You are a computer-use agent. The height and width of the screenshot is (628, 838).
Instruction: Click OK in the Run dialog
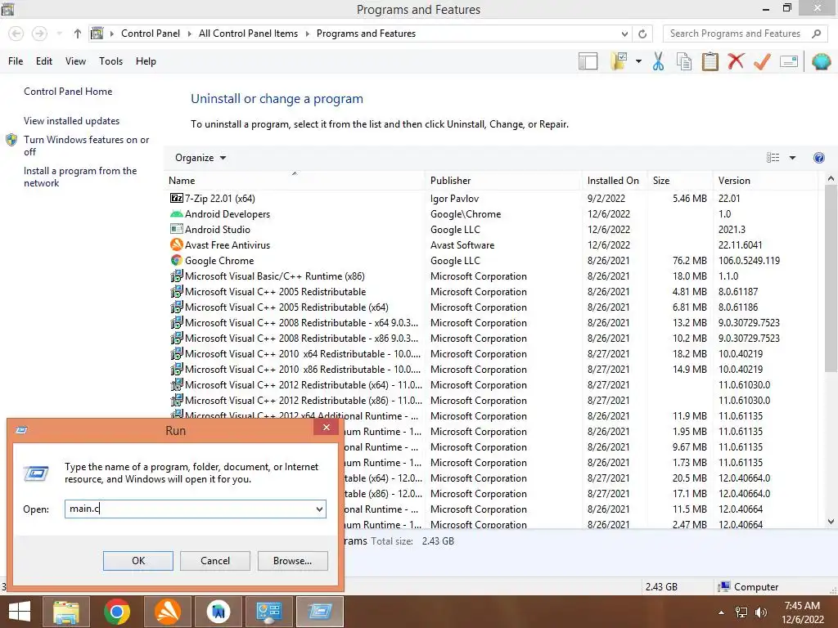(x=137, y=561)
